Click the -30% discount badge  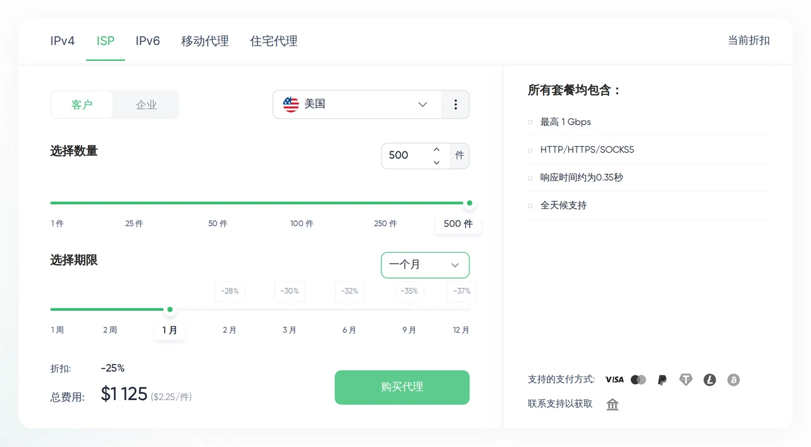290,291
